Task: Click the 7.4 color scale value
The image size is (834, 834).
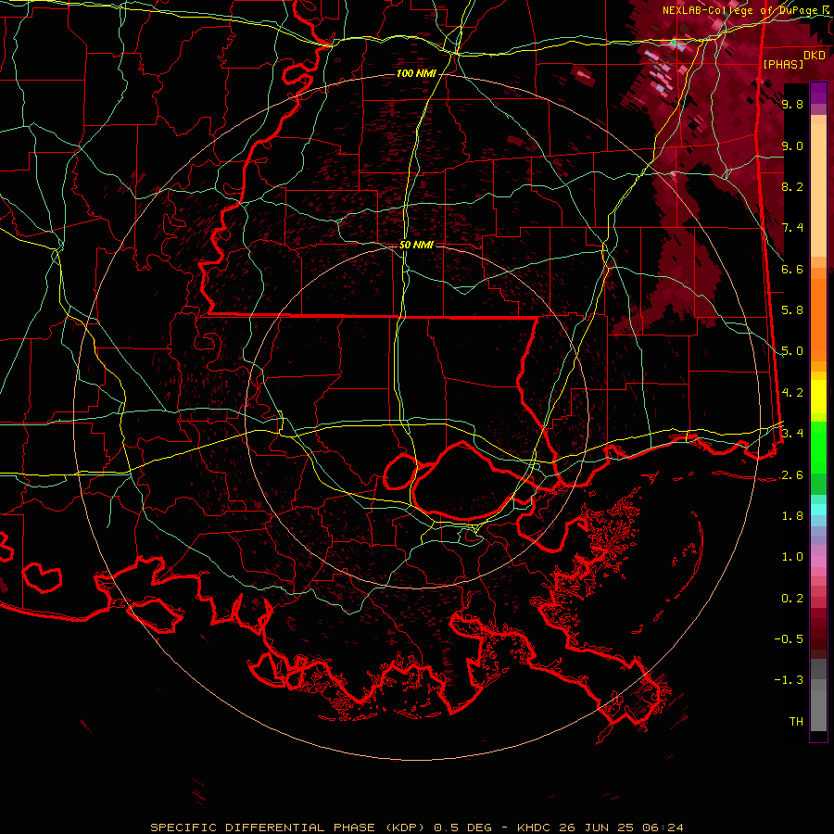Action: pos(792,228)
